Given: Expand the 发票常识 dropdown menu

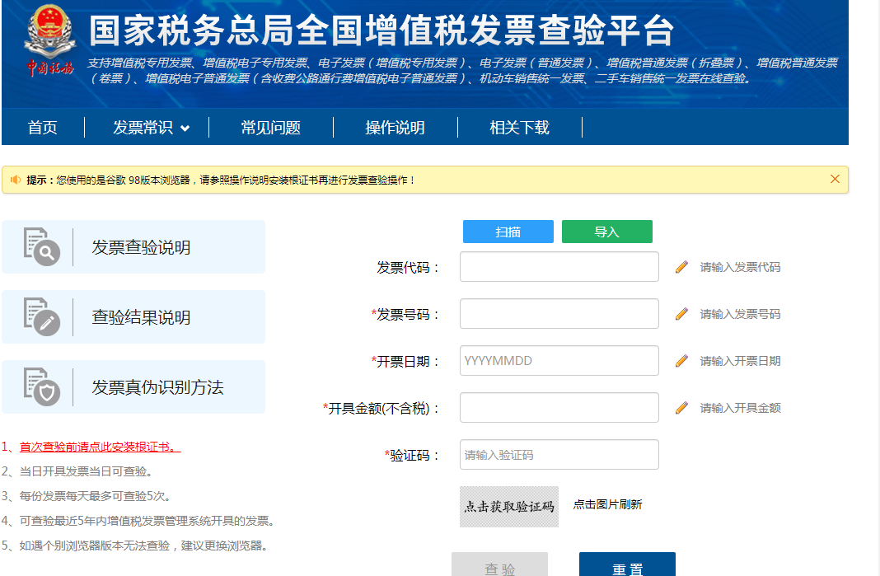Looking at the screenshot, I should 151,128.
